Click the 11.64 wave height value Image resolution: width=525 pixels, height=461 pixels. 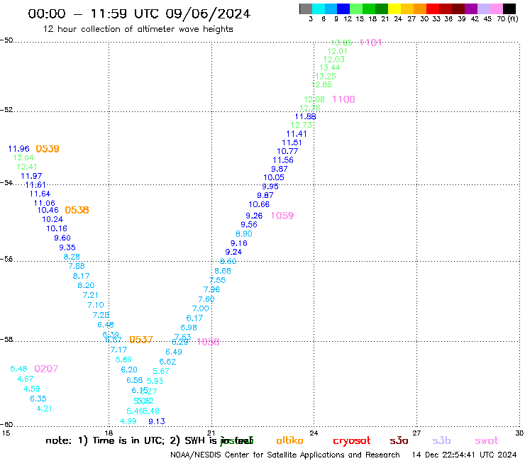pyautogui.click(x=40, y=194)
